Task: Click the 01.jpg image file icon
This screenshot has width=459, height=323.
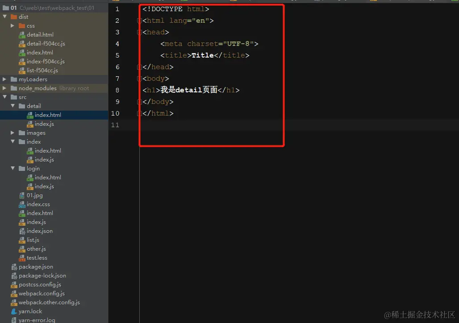Action: click(x=22, y=195)
